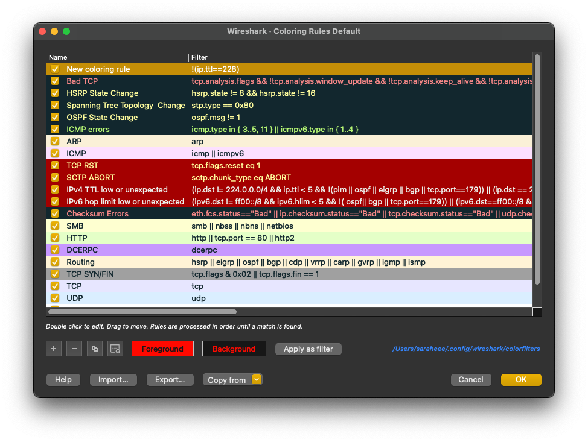Click the Name column header
The width and height of the screenshot is (588, 442).
[117, 57]
